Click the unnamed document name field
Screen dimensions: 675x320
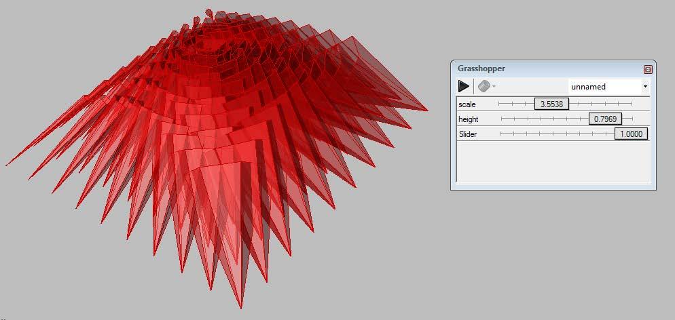click(x=605, y=87)
